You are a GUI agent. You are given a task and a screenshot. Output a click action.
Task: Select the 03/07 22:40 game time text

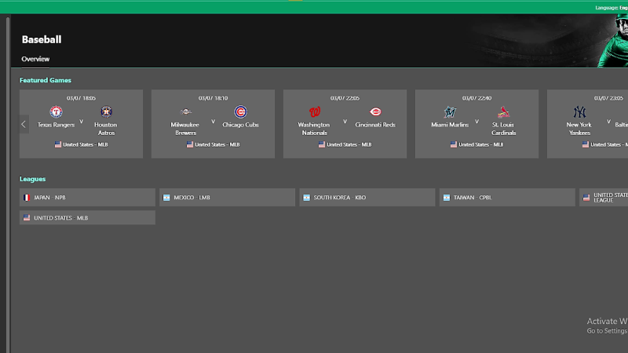click(476, 98)
